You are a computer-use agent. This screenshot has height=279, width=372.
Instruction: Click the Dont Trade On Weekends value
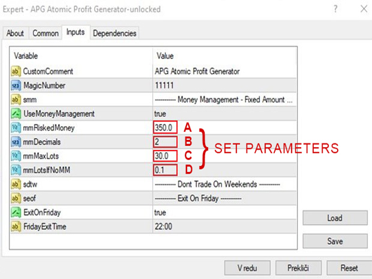click(217, 184)
